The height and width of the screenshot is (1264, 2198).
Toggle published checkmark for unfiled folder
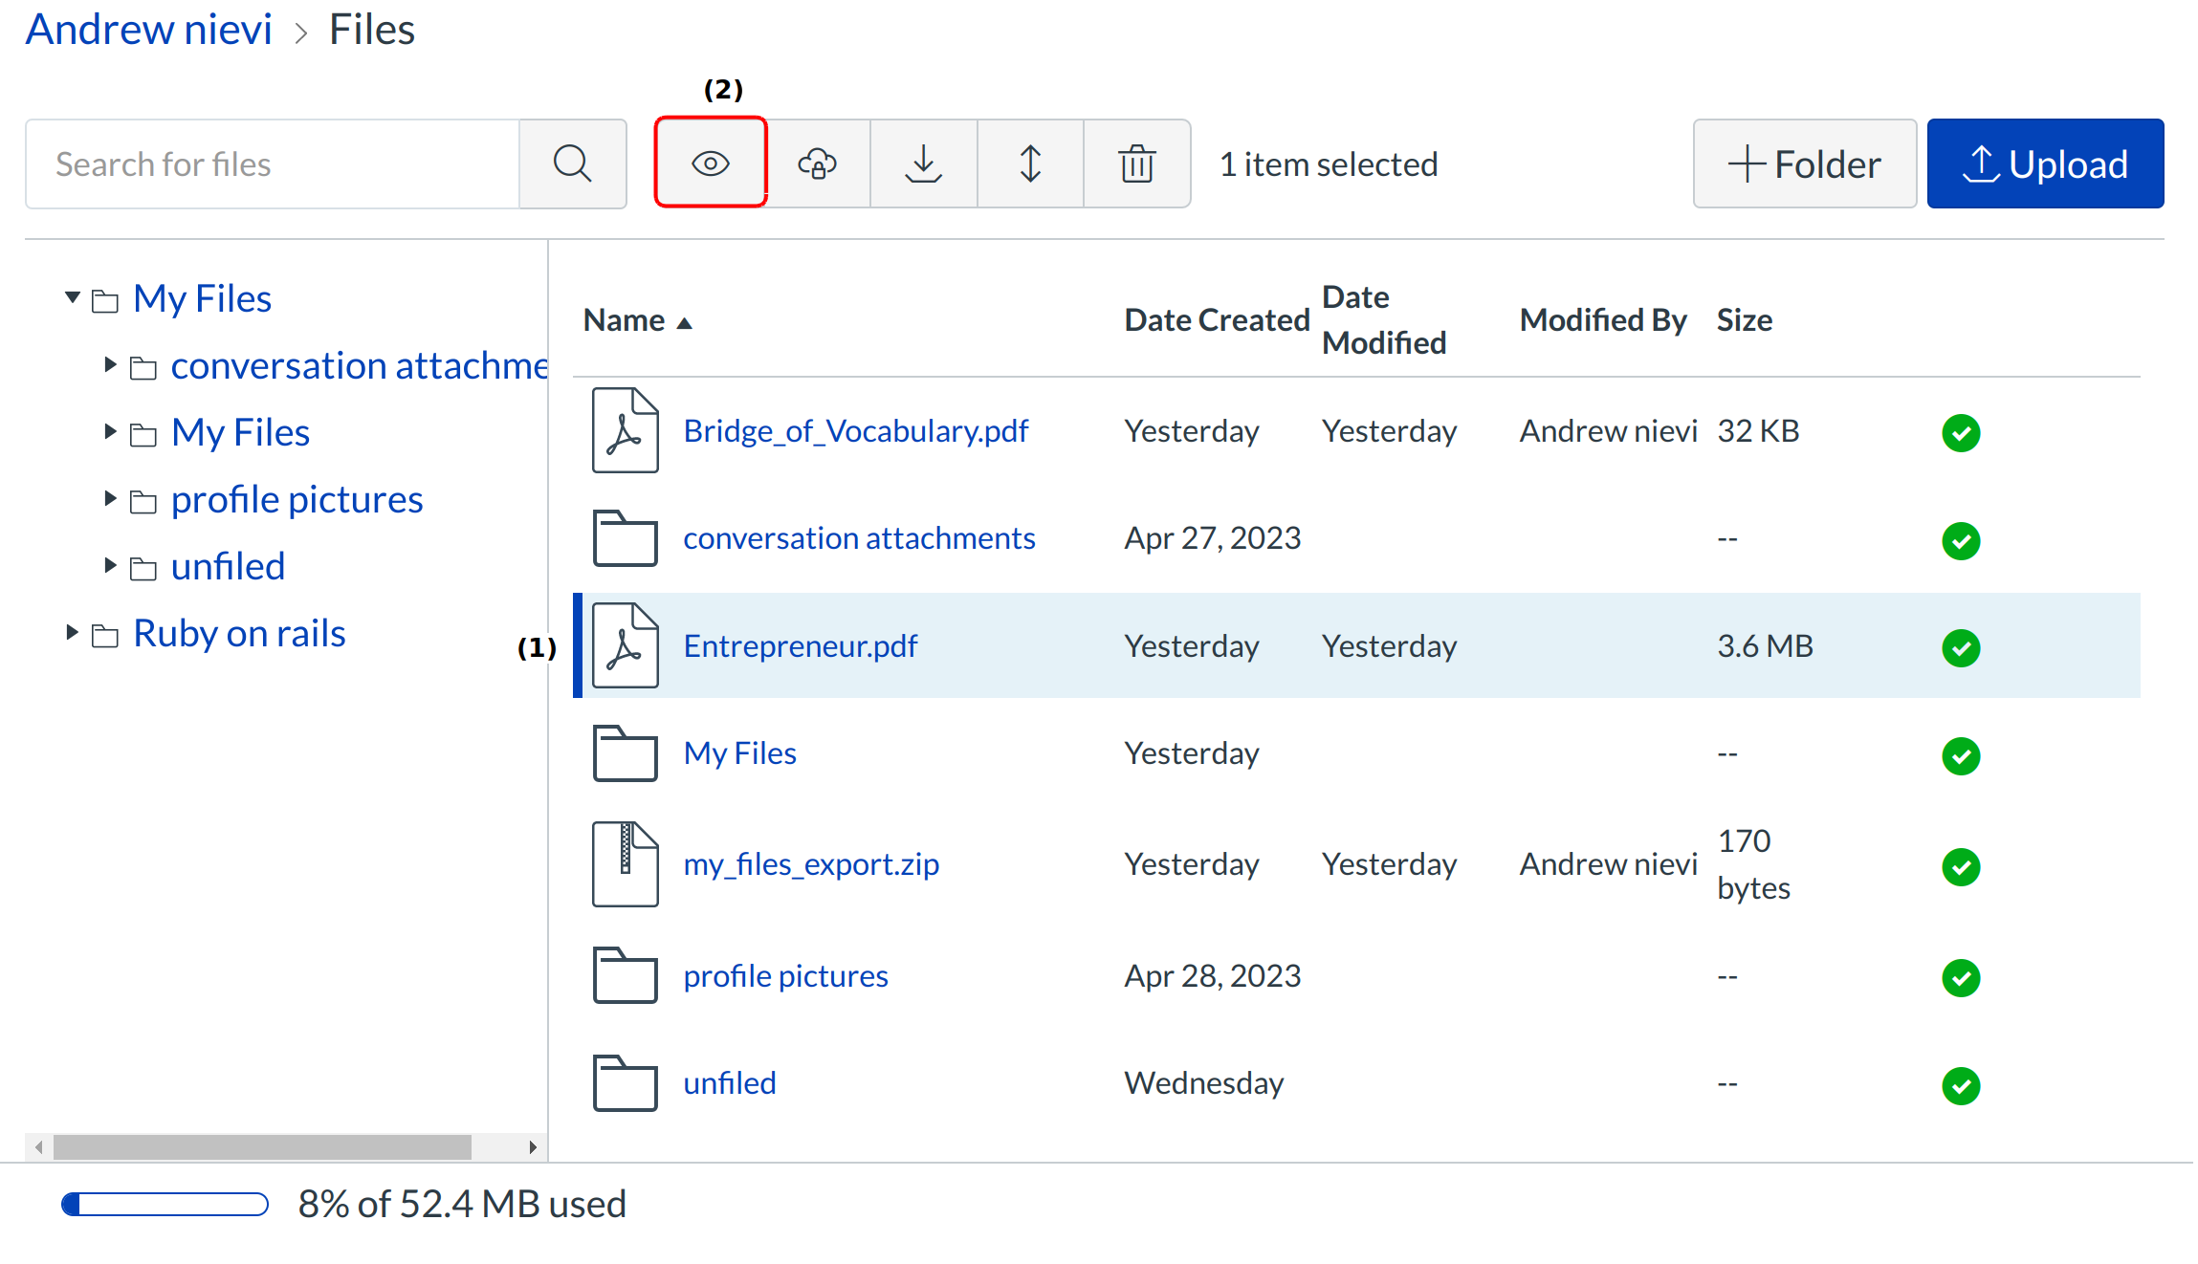pyautogui.click(x=1960, y=1085)
